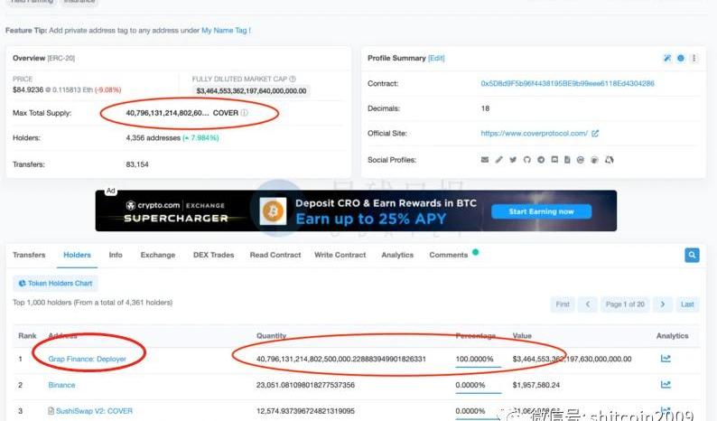Go to the next page of holders with the right chevron
Screen dimensions: 717x421
(x=663, y=304)
